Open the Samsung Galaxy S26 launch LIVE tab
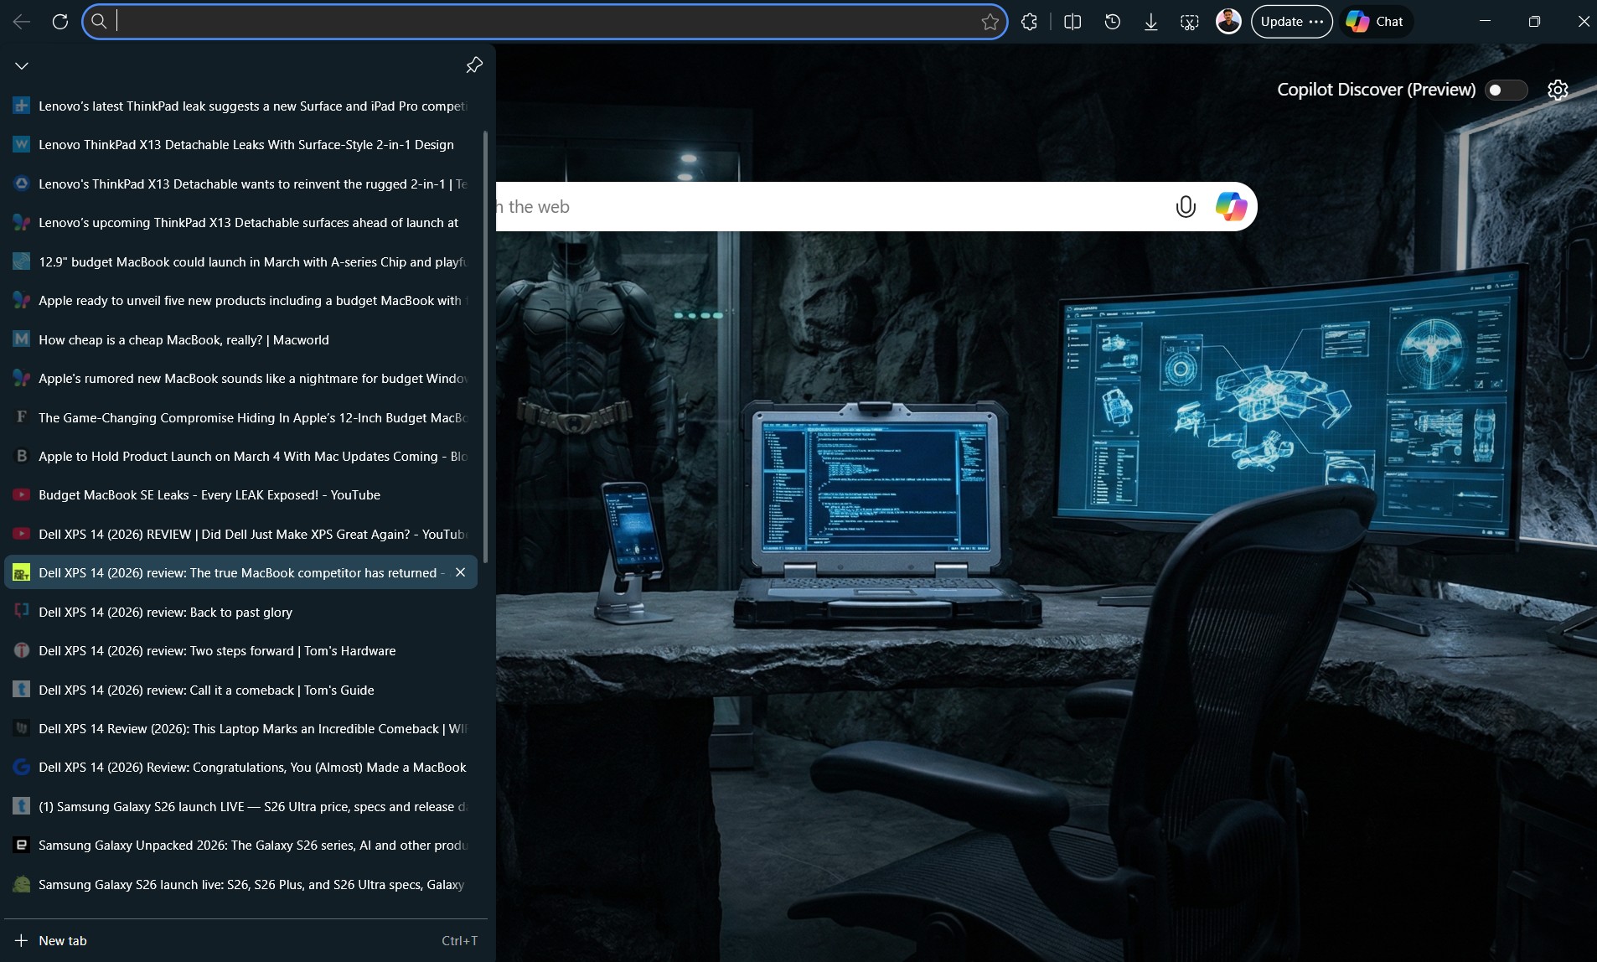This screenshot has width=1597, height=962. pos(251,805)
